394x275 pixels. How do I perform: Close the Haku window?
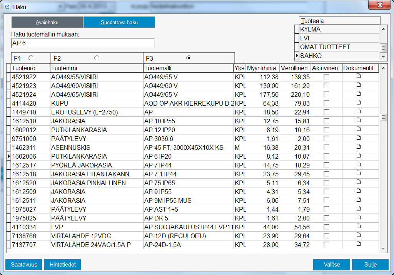coord(380,5)
